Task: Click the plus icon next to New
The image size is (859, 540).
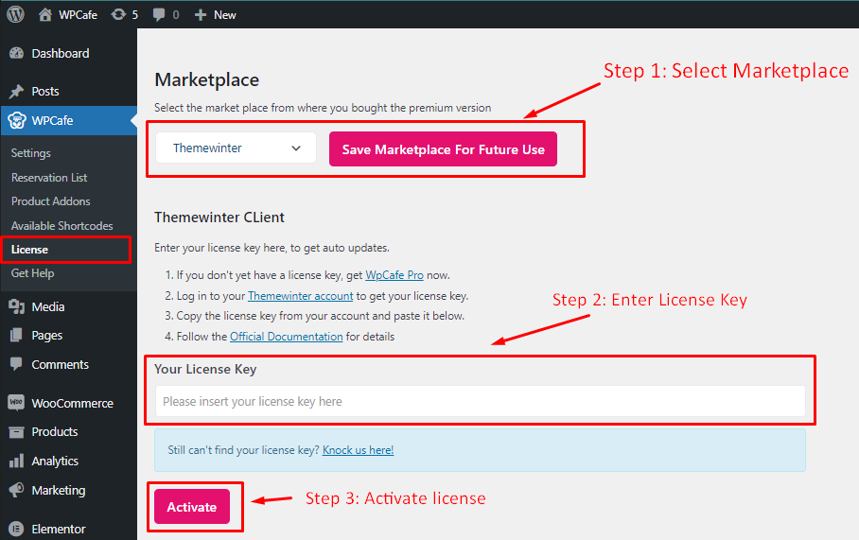Action: (x=201, y=15)
